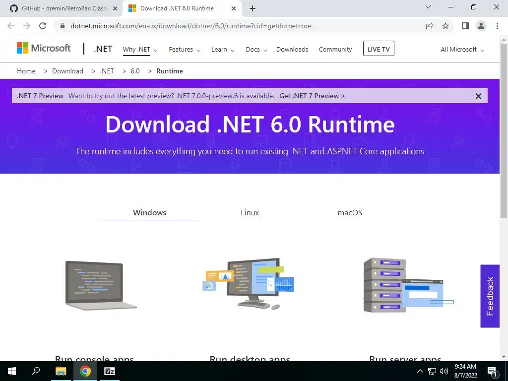Viewport: 508px width, 381px height.
Task: Click Get .NET 7 Preview link
Action: pos(313,96)
